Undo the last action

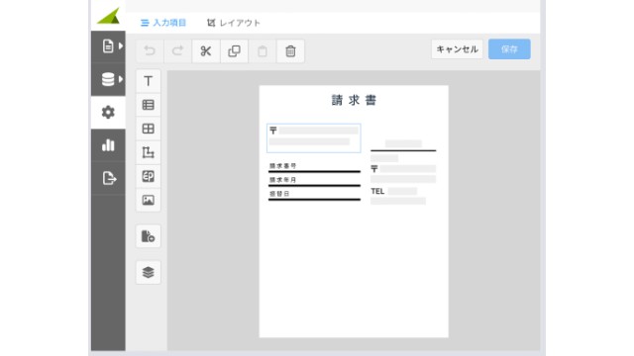pyautogui.click(x=150, y=50)
